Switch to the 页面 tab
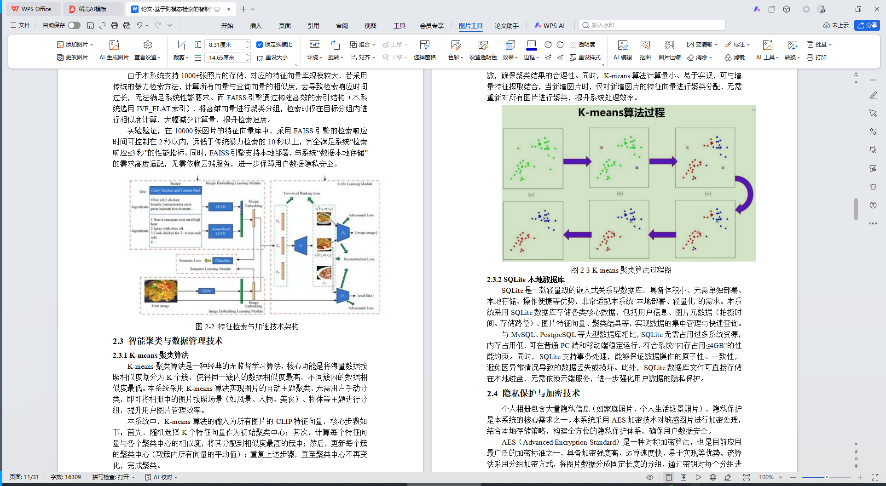This screenshot has width=886, height=486. [285, 26]
